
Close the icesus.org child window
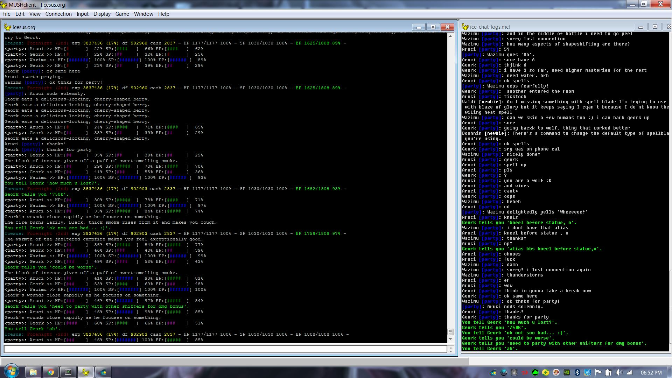click(447, 27)
